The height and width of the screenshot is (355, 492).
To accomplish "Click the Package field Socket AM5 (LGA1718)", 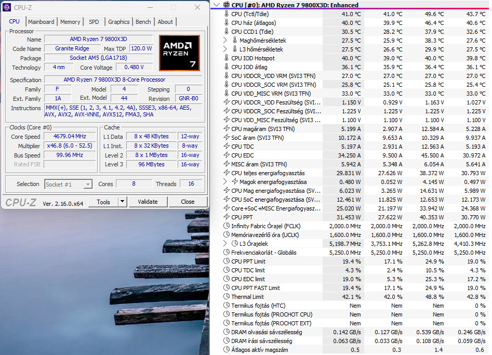I will (99, 58).
